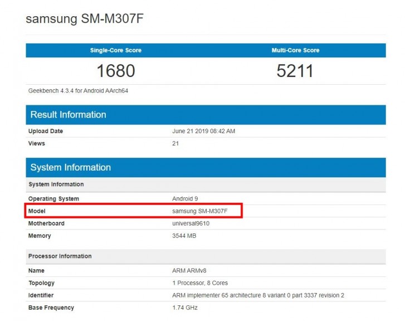The height and width of the screenshot is (321, 405).
Task: Click the Result Information section header
Action: [x=68, y=115]
